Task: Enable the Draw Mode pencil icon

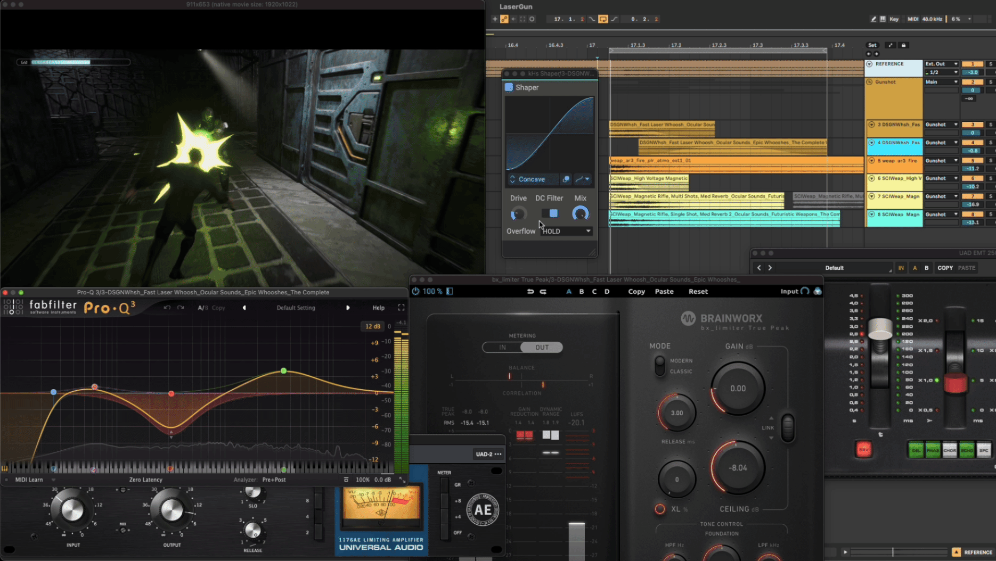Action: click(x=873, y=19)
